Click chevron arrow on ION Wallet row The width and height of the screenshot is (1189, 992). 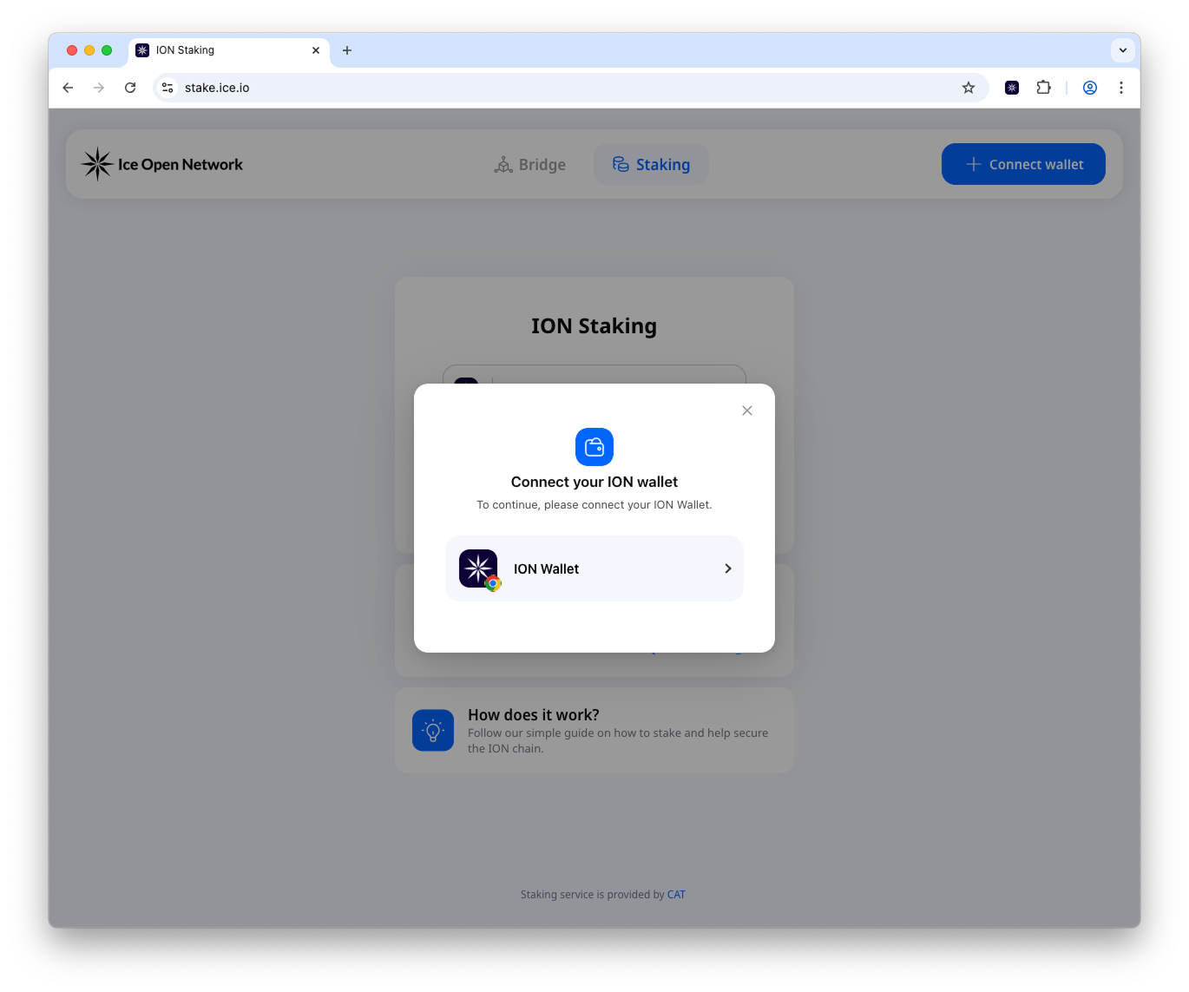(x=728, y=568)
